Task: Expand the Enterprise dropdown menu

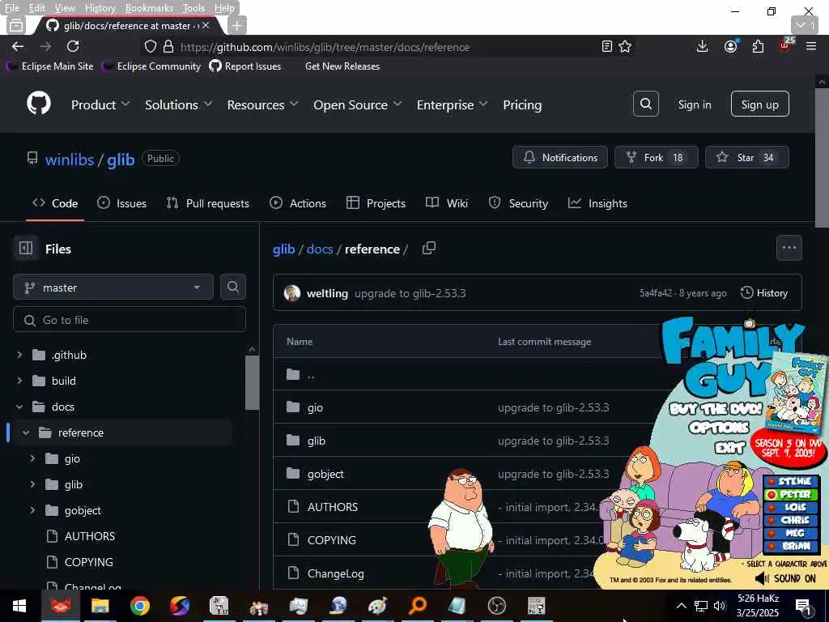Action: coord(452,104)
